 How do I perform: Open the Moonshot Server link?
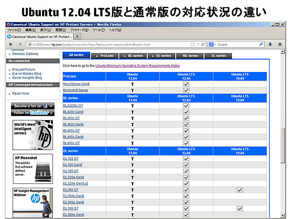pos(75,90)
